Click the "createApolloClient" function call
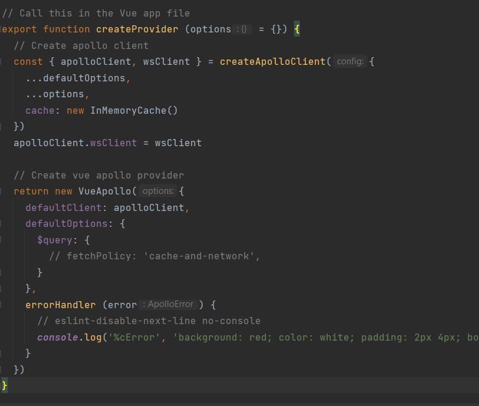This screenshot has width=479, height=406. [272, 62]
